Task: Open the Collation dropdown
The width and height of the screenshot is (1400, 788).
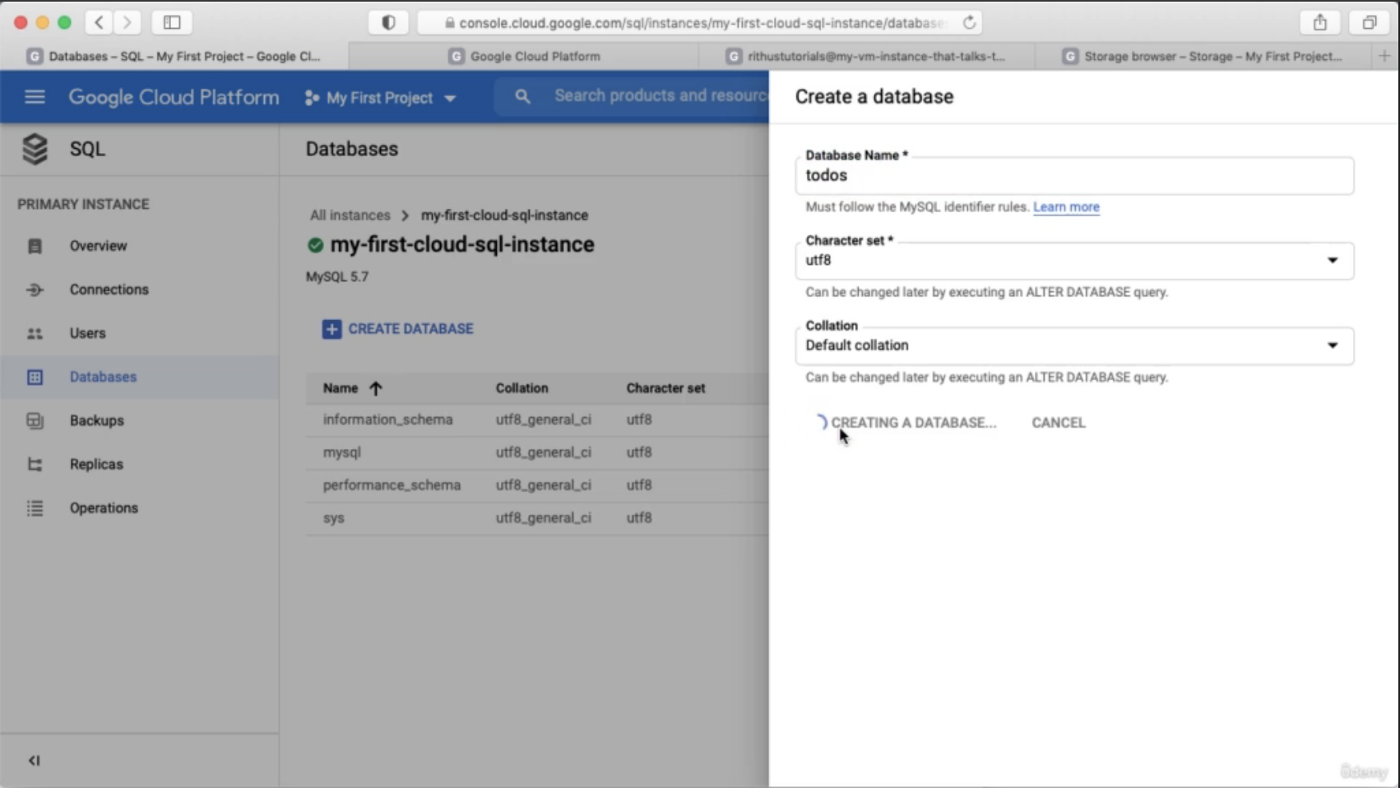Action: pyautogui.click(x=1074, y=345)
